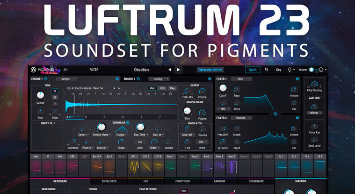The height and width of the screenshot is (194, 355).
Task: Click the parallel routing icon right of Filter Routing knob
Action: tap(320, 86)
